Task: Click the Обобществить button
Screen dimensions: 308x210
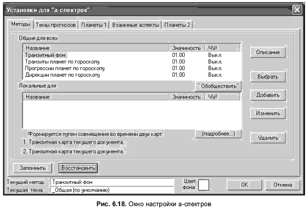Action: [x=218, y=86]
